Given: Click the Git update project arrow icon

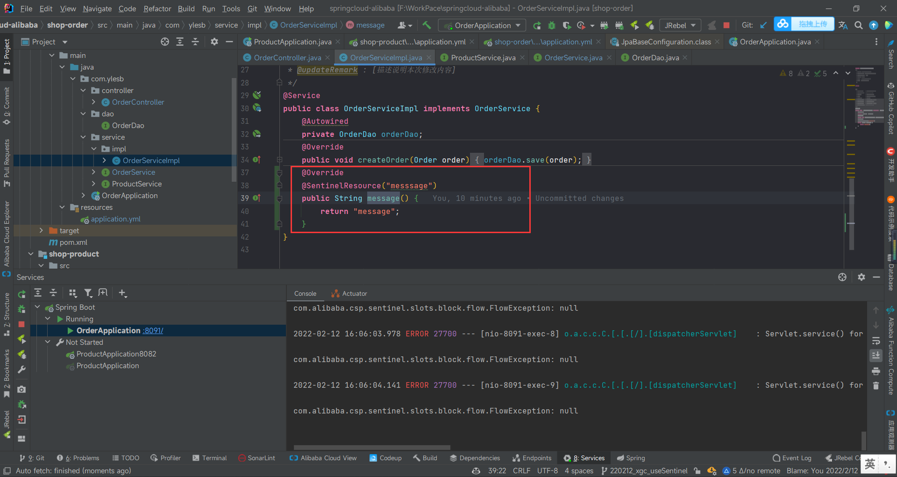Looking at the screenshot, I should click(x=763, y=25).
